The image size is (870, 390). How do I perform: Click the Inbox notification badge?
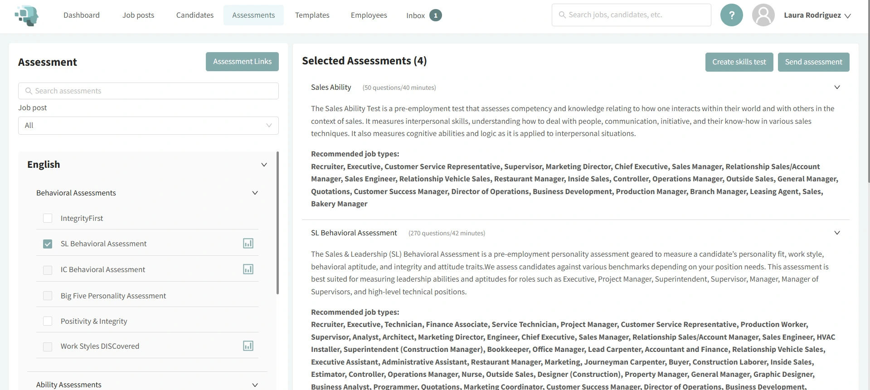[x=435, y=15]
